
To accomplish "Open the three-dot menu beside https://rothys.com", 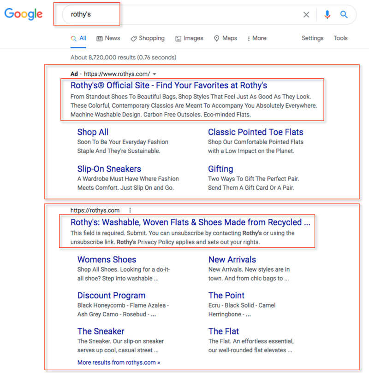I will 130,210.
